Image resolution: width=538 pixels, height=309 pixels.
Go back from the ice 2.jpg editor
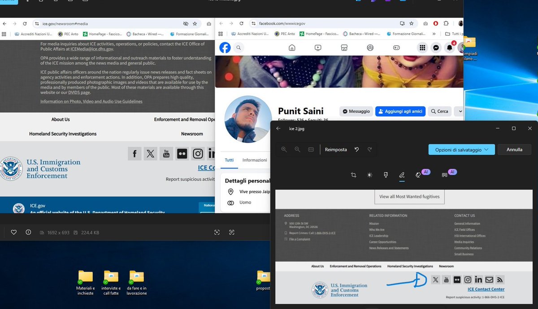[278, 128]
